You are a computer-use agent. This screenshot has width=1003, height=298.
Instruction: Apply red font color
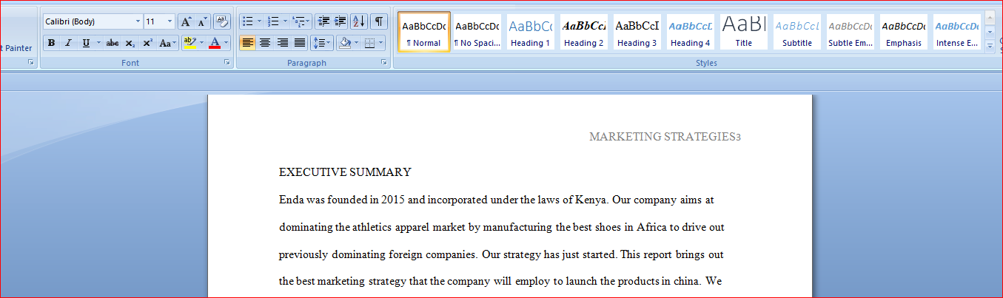215,43
